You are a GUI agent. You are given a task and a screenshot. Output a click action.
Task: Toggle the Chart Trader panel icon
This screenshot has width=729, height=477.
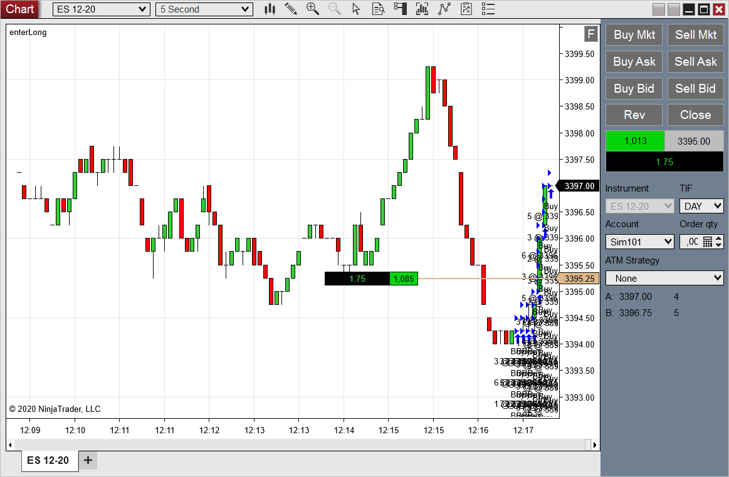tap(401, 9)
